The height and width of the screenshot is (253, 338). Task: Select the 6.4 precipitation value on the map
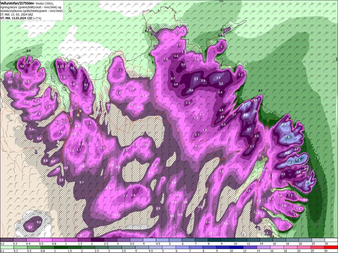(x=284, y=124)
